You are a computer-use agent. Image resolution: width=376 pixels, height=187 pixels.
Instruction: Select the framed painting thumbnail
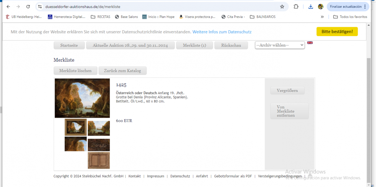[x=76, y=127]
